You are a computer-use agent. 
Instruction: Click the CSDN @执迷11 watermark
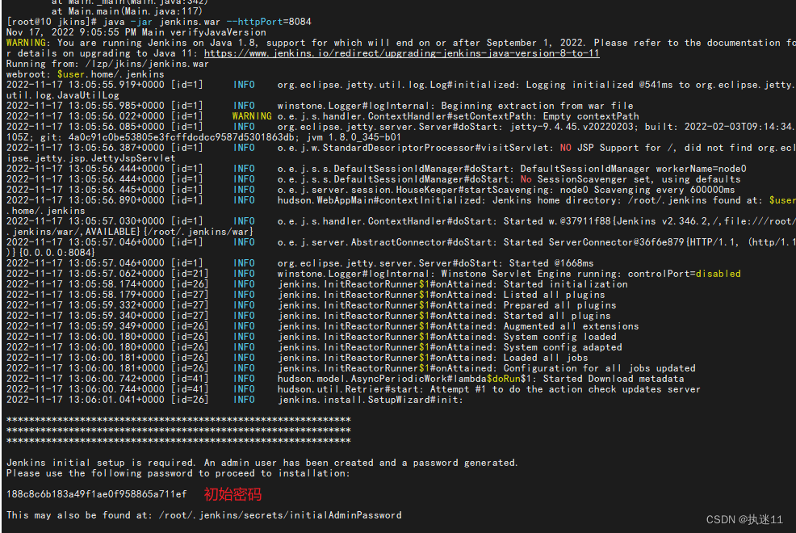(x=744, y=519)
